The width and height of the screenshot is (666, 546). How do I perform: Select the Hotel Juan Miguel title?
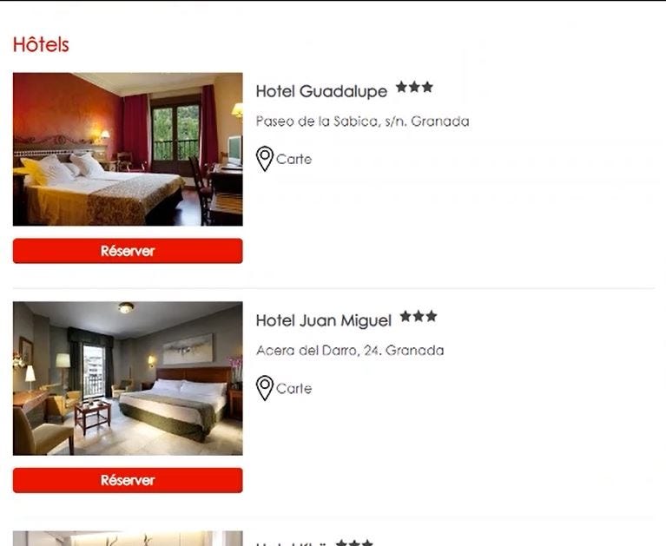point(324,320)
